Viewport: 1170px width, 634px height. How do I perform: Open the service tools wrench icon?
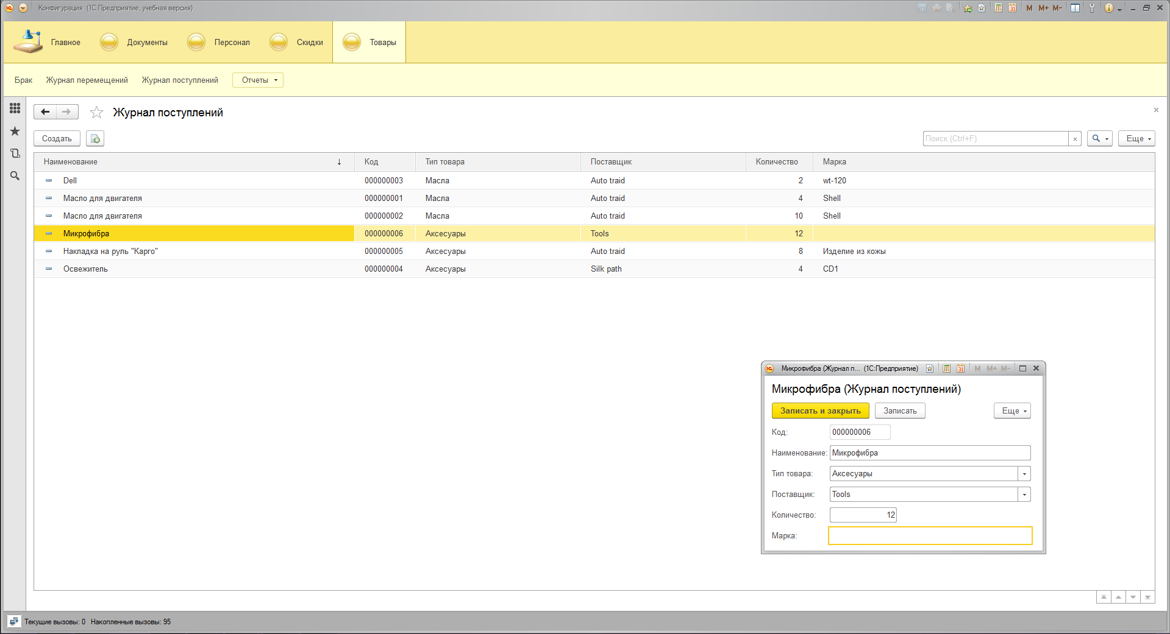pos(1091,8)
